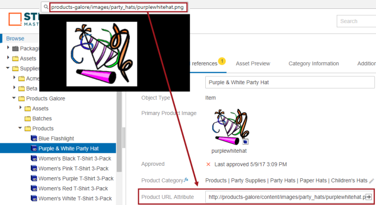Viewport: 376px width, 205px height.
Task: Click the red X approval status icon
Action: coord(208,164)
